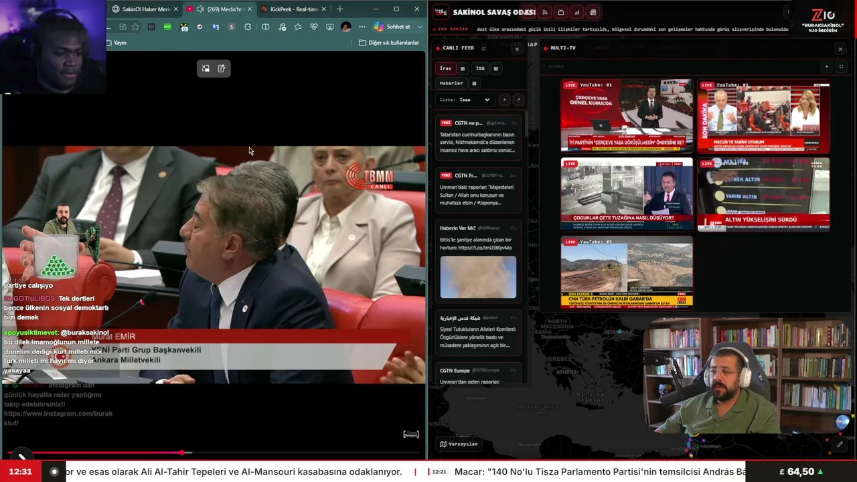Viewport: 857px width, 482px height.
Task: Open the CGTN Fr Umman'daki raporlar post
Action: [478, 189]
